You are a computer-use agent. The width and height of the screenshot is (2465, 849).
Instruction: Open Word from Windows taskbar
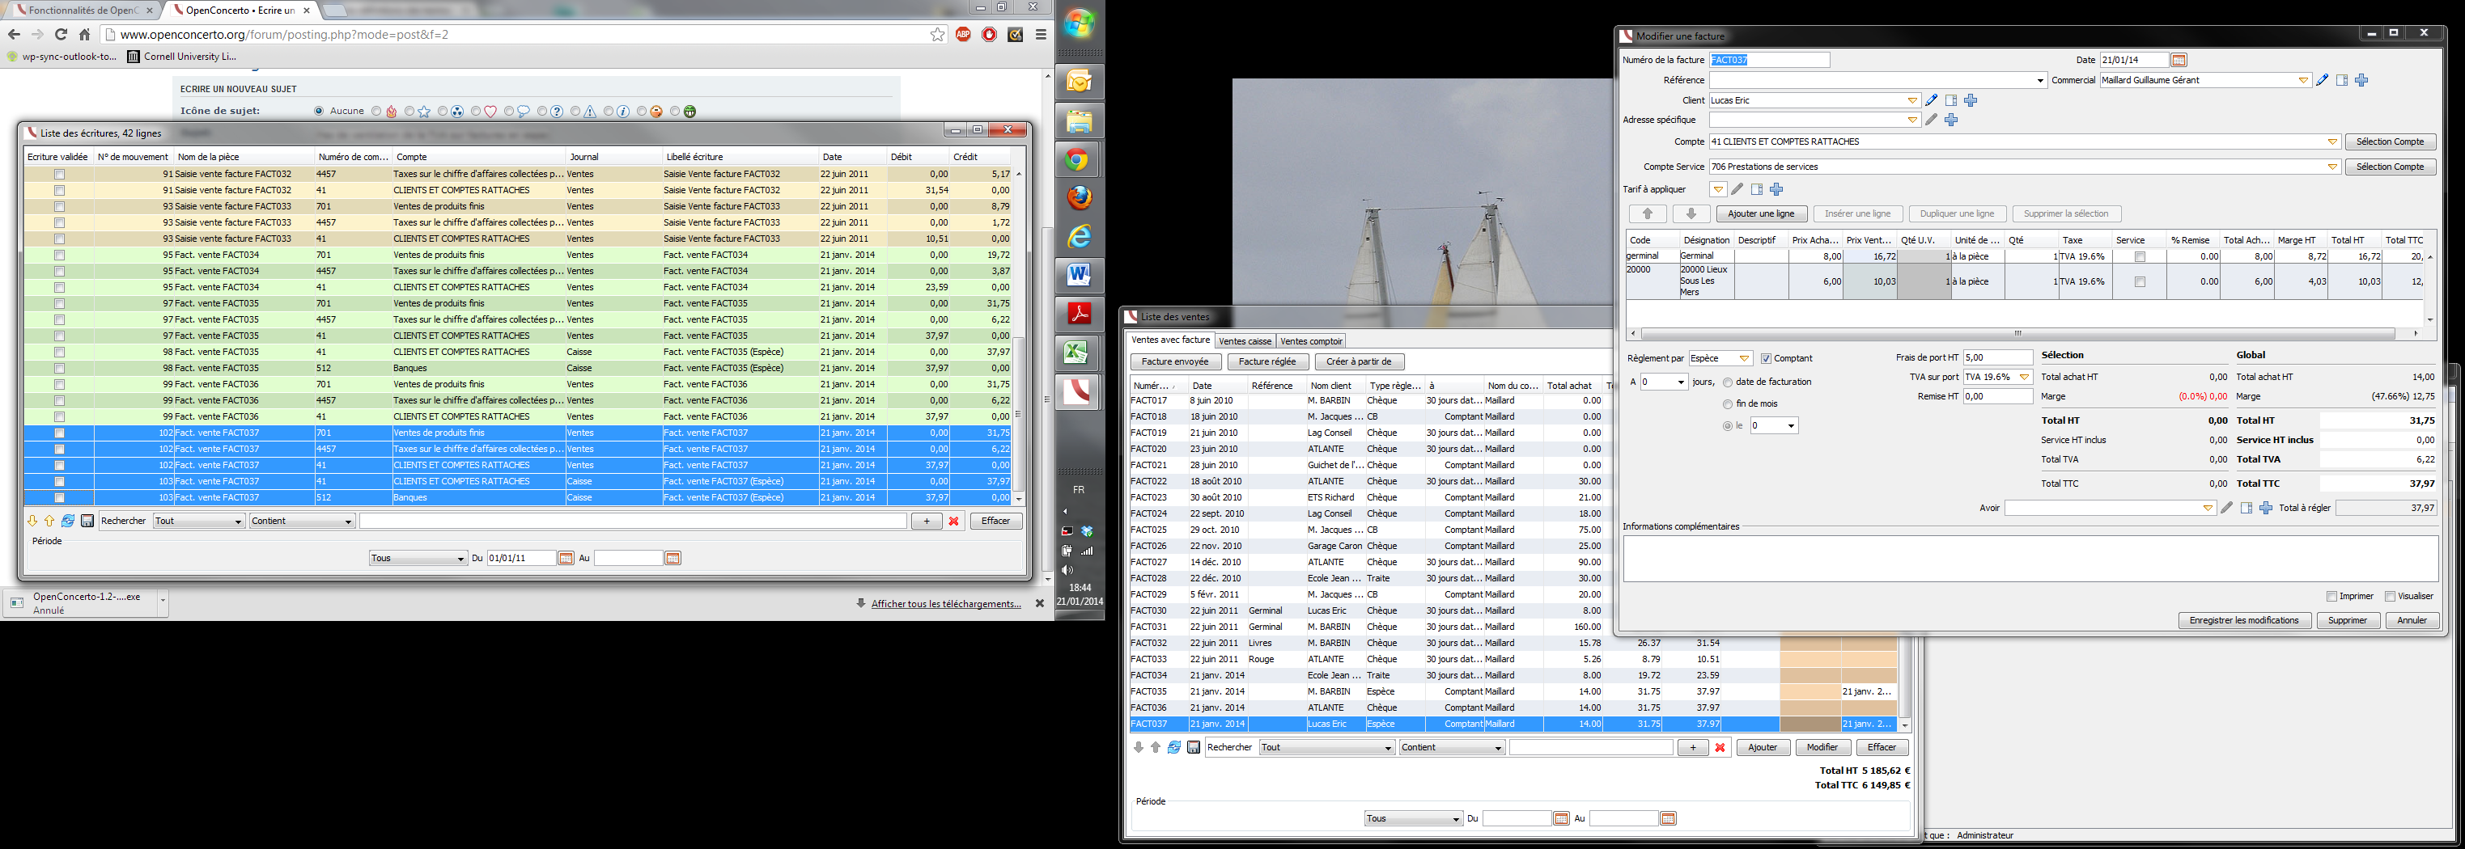(1079, 276)
